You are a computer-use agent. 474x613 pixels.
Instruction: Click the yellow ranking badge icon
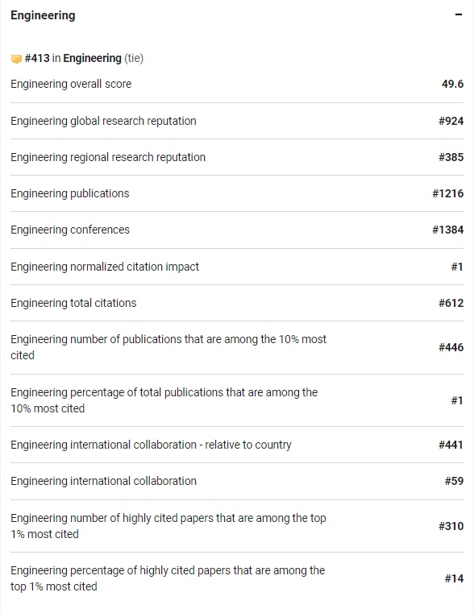click(16, 59)
